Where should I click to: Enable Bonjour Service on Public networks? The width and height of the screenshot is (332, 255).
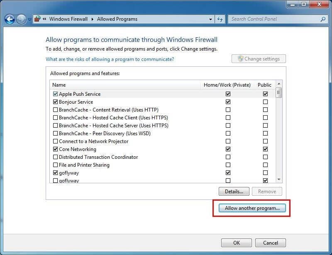coord(265,102)
